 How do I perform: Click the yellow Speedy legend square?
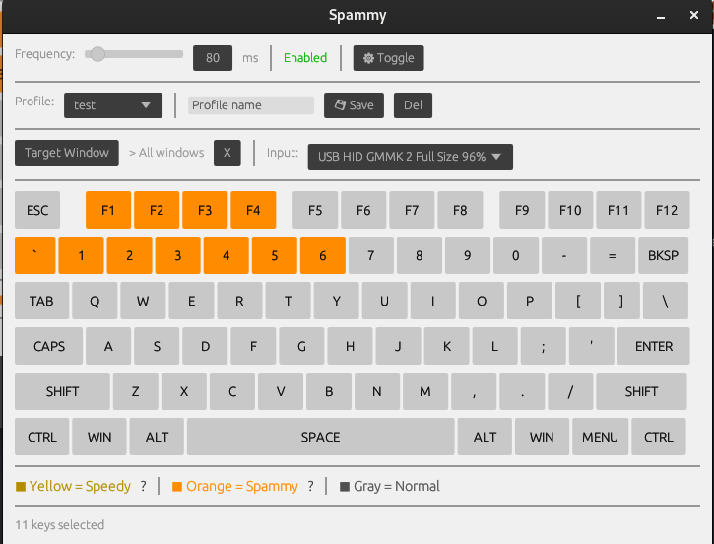click(x=21, y=487)
